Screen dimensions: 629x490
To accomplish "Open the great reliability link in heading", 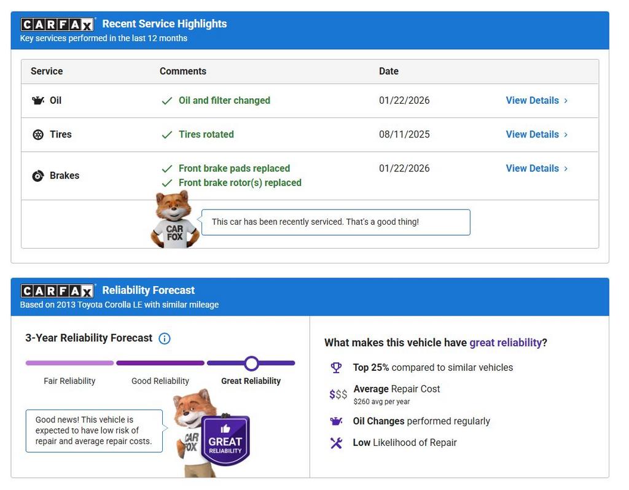I will 506,343.
